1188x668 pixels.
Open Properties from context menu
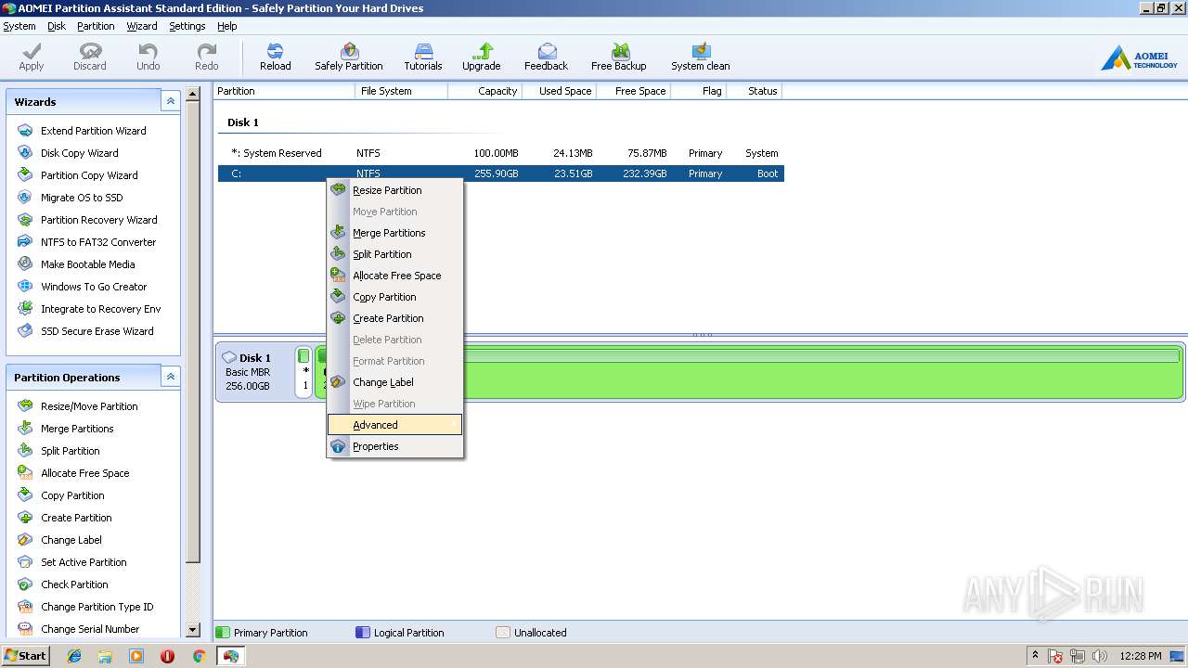point(394,446)
